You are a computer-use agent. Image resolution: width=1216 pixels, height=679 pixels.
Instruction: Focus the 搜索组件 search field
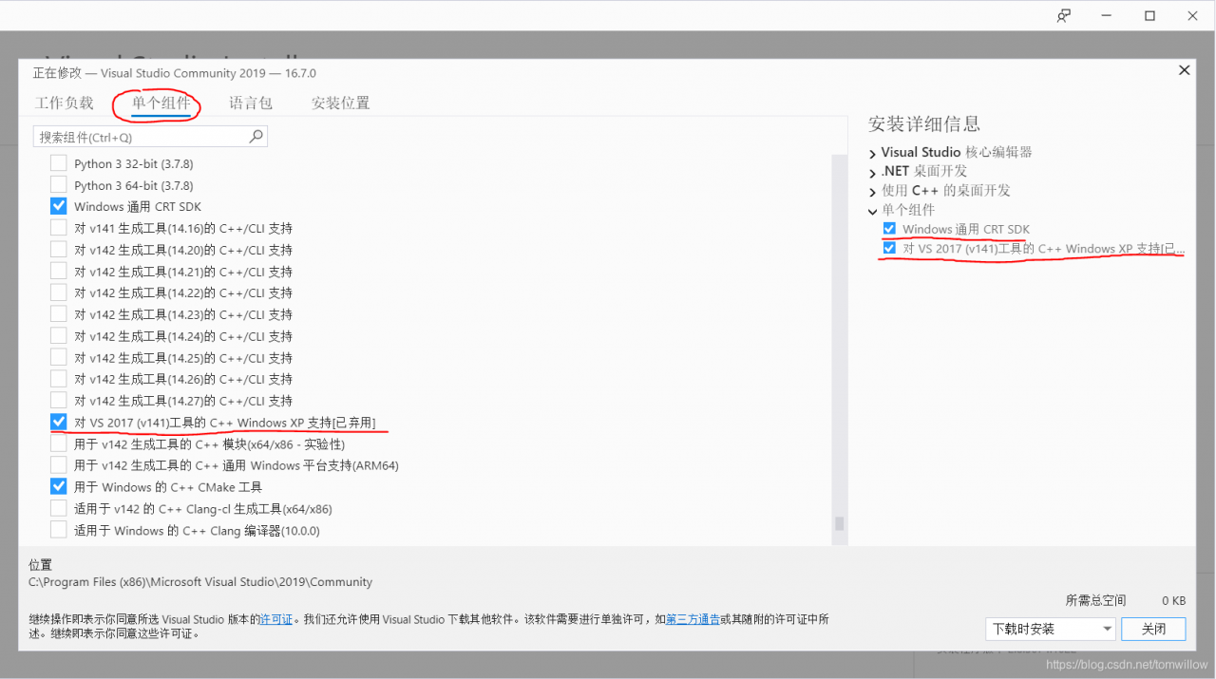pos(150,137)
